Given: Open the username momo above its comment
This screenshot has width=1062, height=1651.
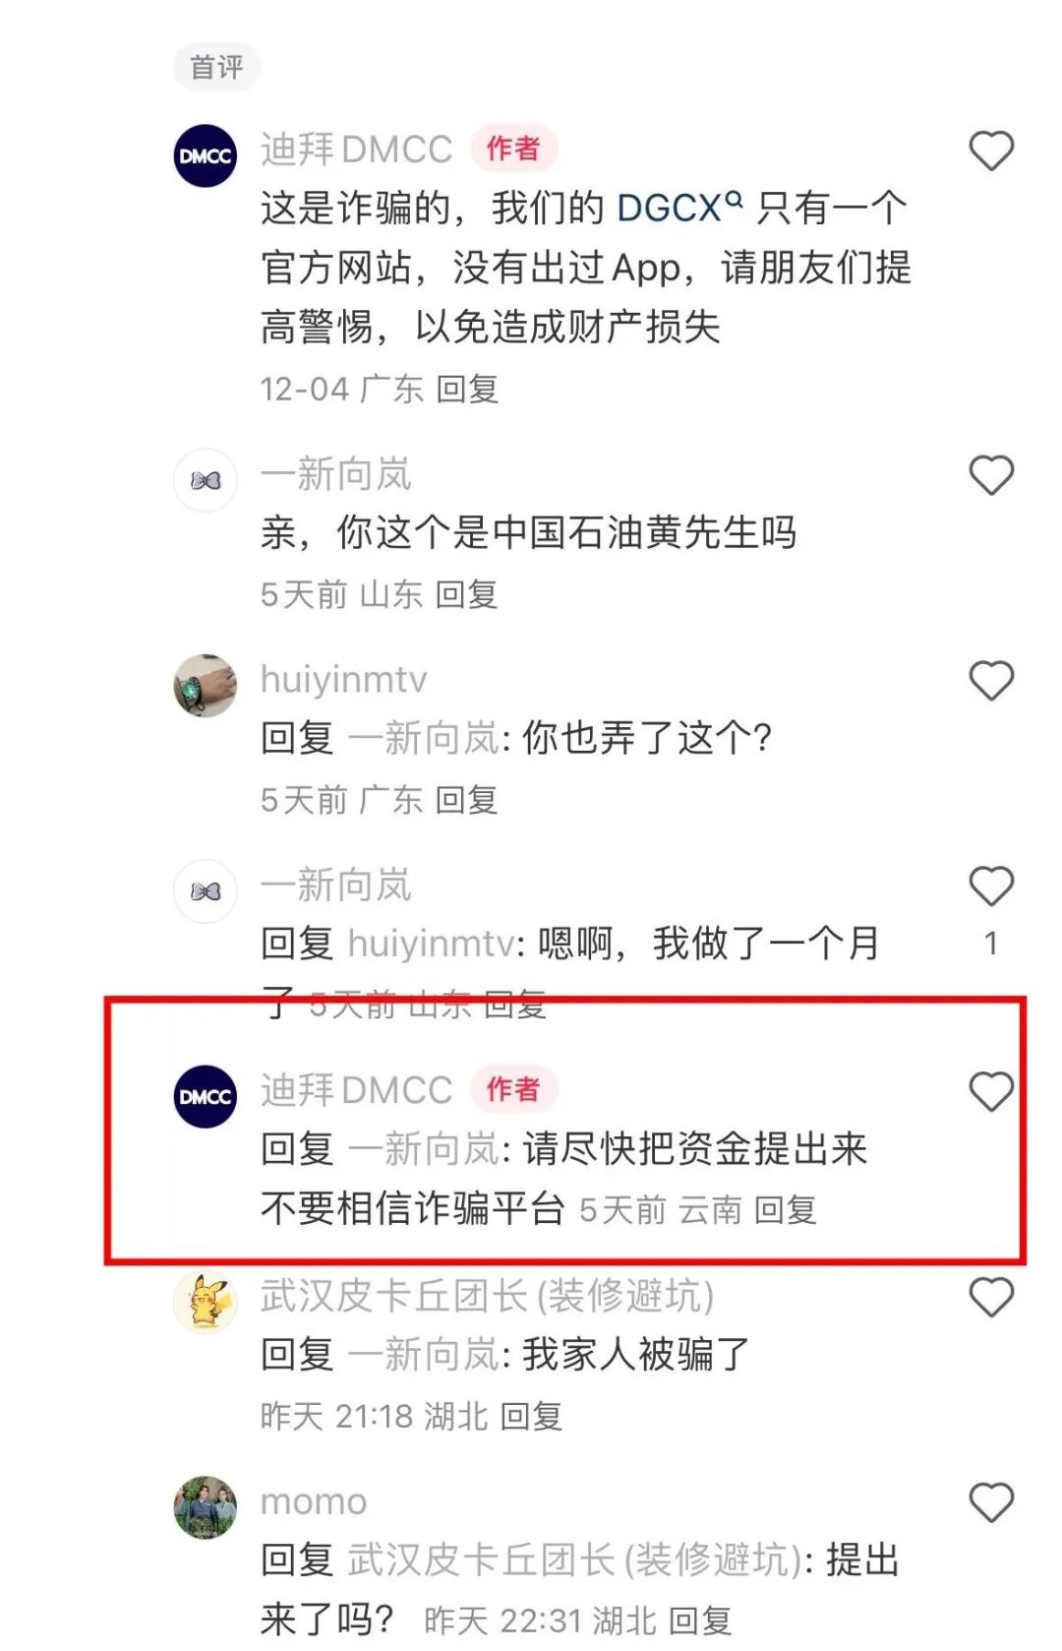Looking at the screenshot, I should pos(314,1502).
